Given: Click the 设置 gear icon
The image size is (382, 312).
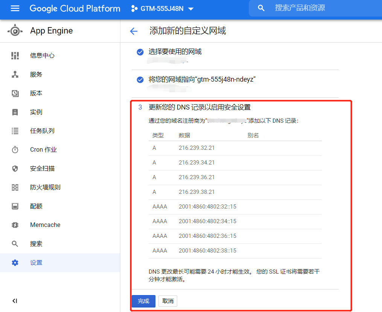Looking at the screenshot, I should pyautogui.click(x=15, y=263).
